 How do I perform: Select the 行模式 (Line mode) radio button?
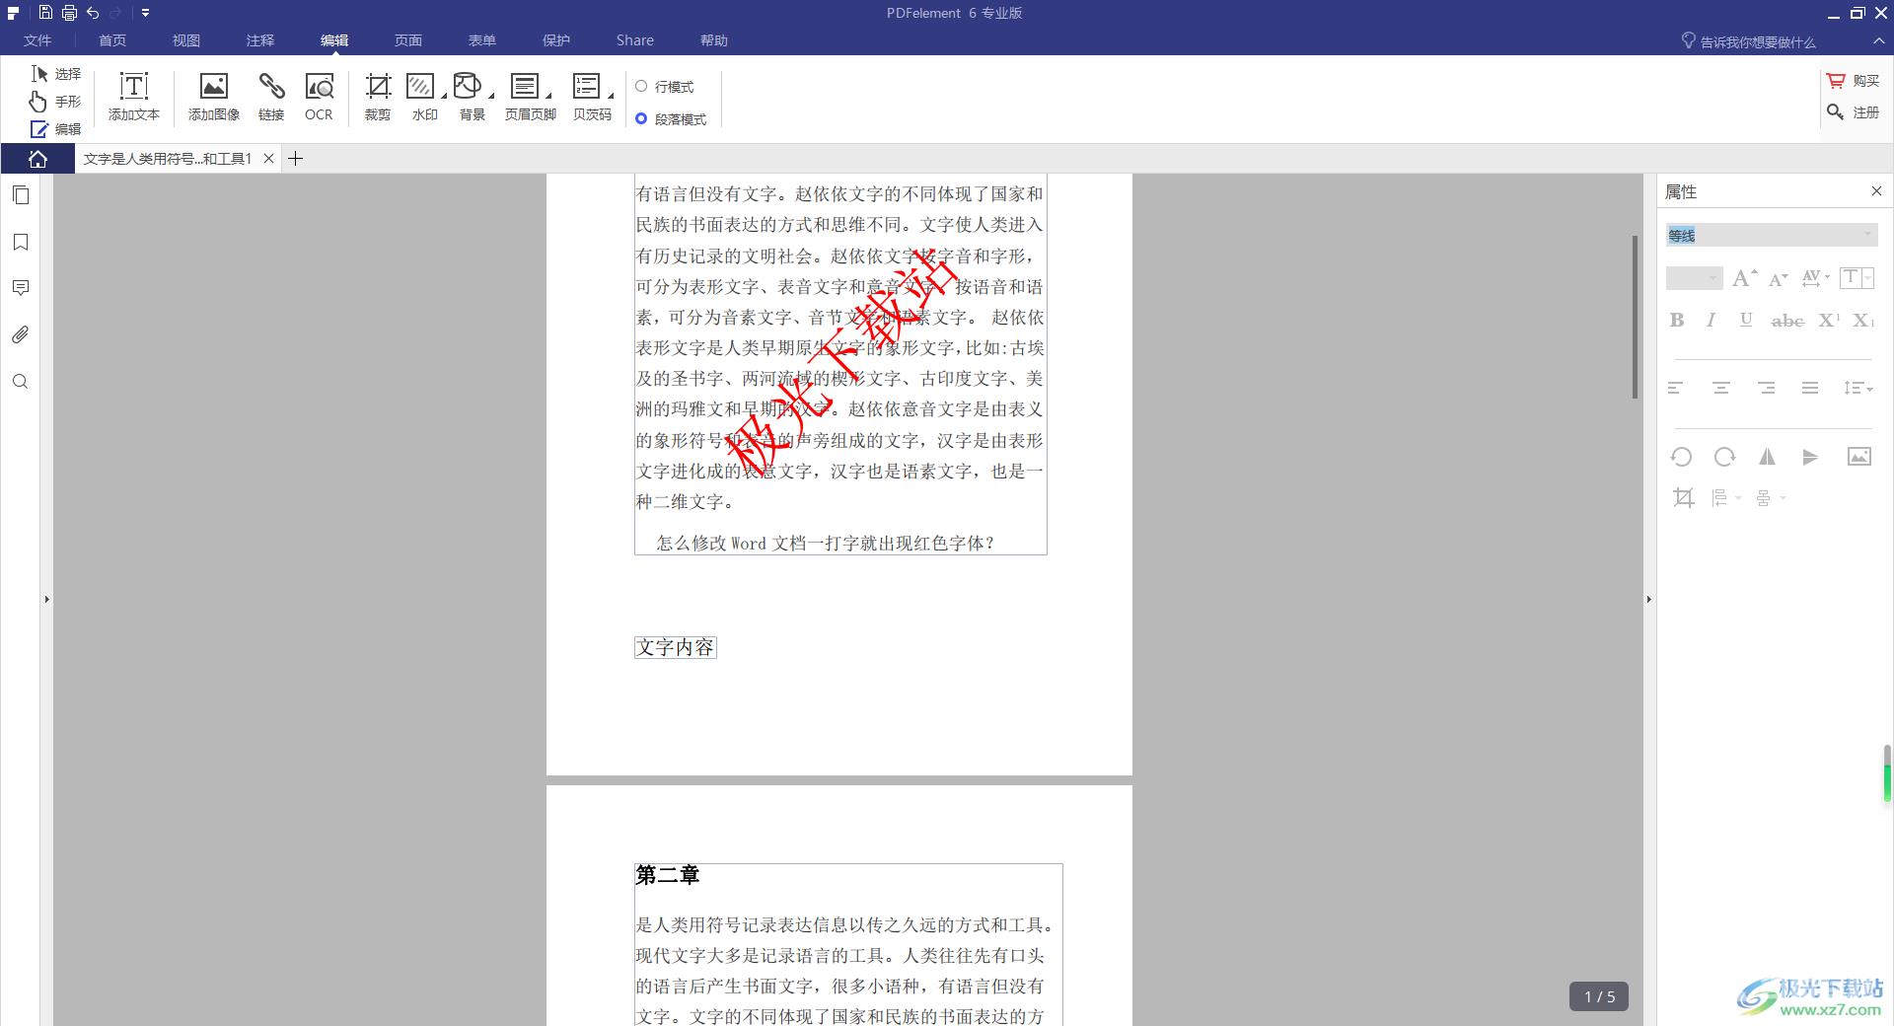point(665,87)
